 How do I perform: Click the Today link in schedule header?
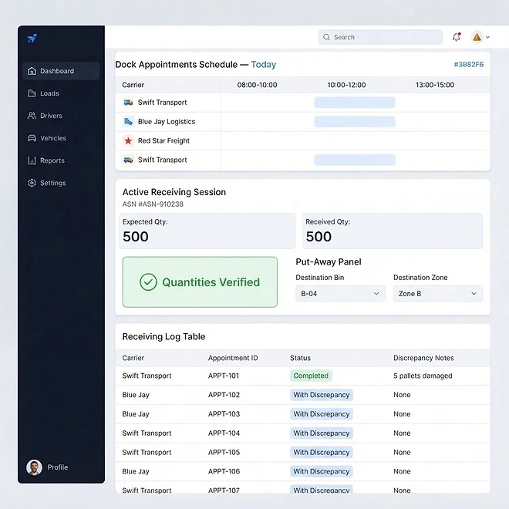pos(263,64)
